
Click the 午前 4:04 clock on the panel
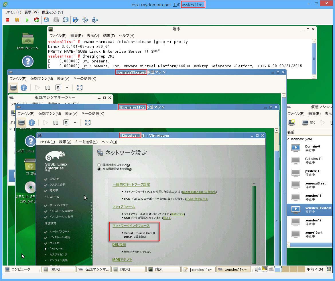coord(315,269)
